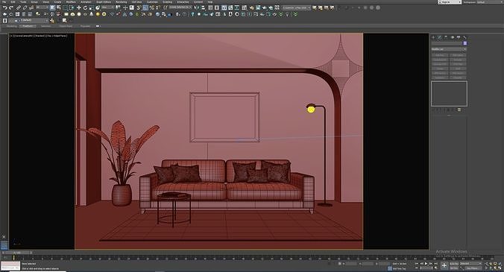Open the Sign In dropdown

point(450,2)
